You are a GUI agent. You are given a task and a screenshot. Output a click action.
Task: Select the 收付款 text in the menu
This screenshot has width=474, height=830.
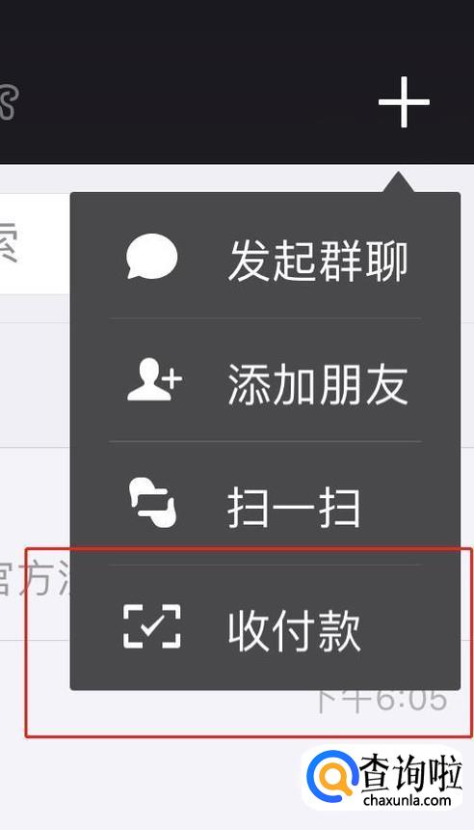click(x=295, y=631)
